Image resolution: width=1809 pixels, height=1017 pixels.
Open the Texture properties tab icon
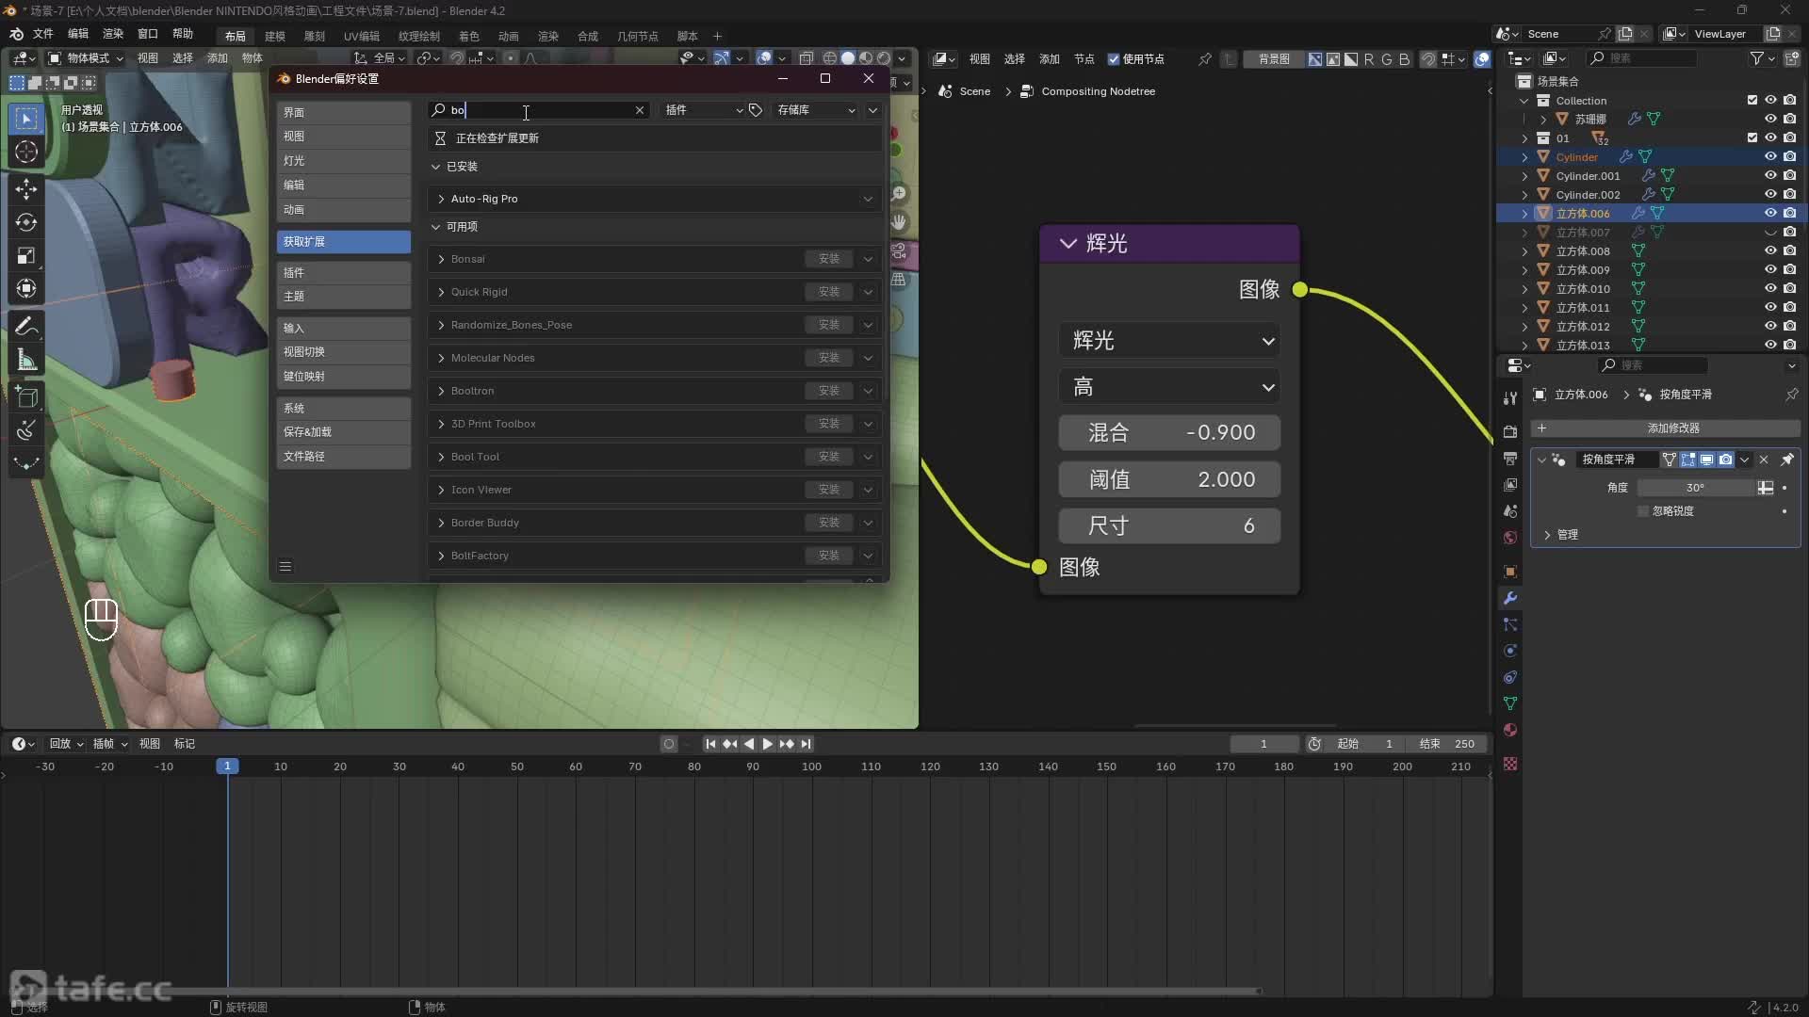[1510, 764]
